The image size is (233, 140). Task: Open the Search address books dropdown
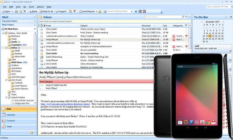[132, 11]
